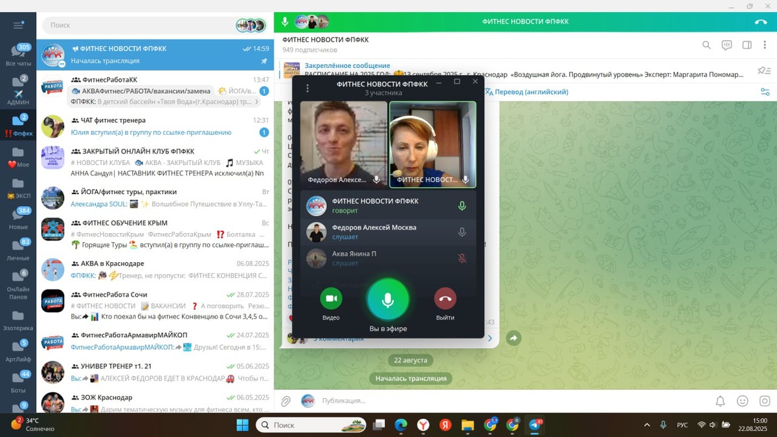The height and width of the screenshot is (437, 777).
Task: Attach a file with paperclip icon
Action: click(x=286, y=401)
